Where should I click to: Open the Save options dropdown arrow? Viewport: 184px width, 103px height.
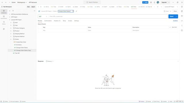click(x=170, y=11)
